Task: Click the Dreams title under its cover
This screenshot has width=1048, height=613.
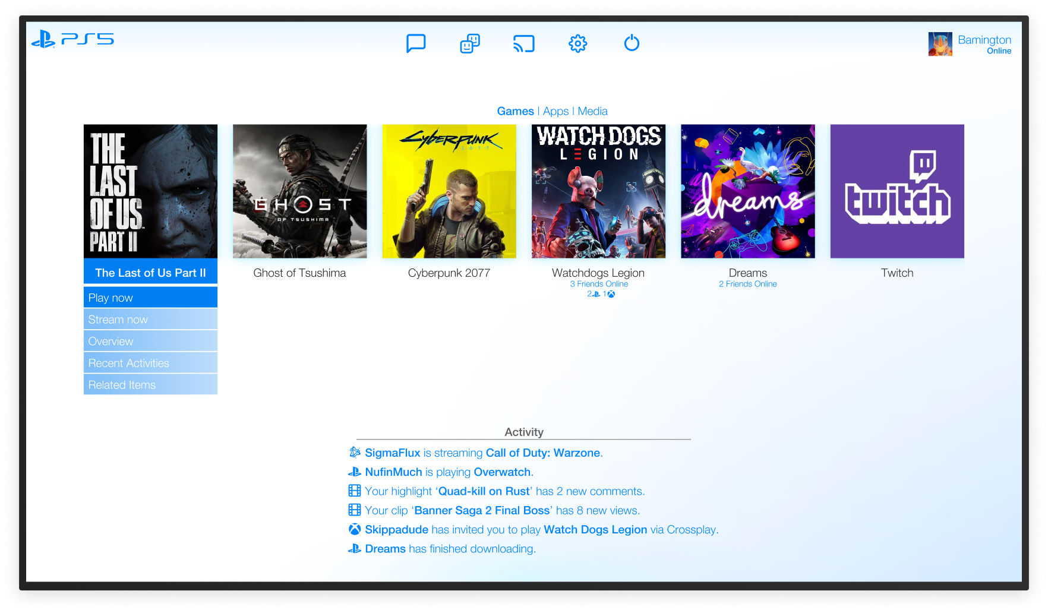Action: (x=748, y=273)
